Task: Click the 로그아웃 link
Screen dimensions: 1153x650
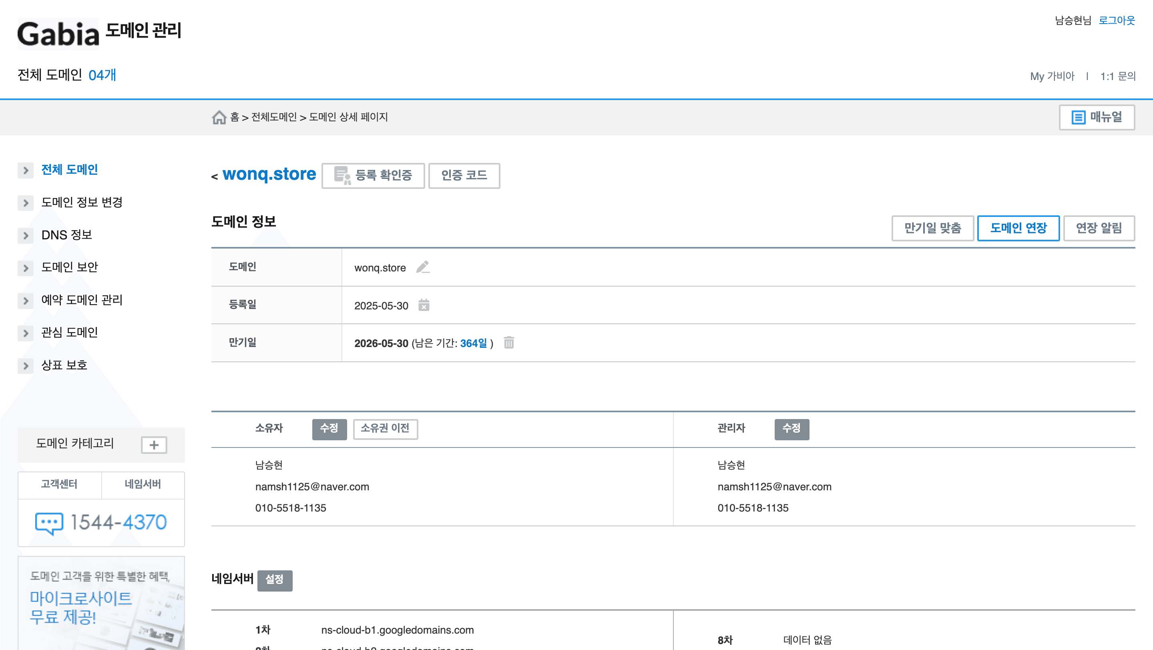Action: (x=1117, y=20)
